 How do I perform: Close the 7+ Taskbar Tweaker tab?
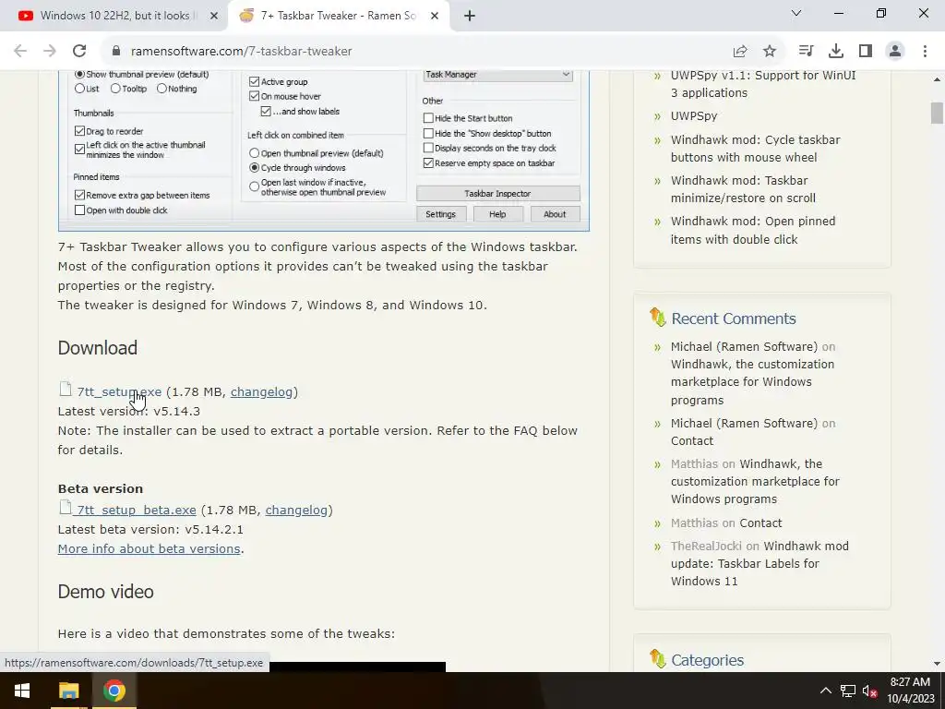click(435, 16)
